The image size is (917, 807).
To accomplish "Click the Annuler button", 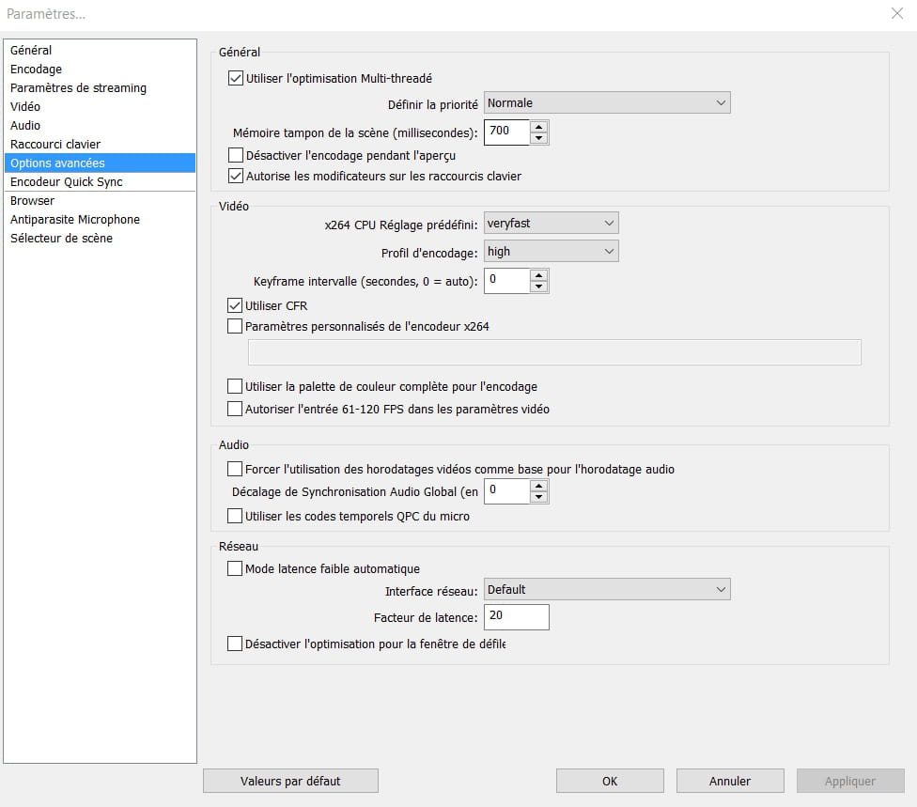I will pos(730,781).
